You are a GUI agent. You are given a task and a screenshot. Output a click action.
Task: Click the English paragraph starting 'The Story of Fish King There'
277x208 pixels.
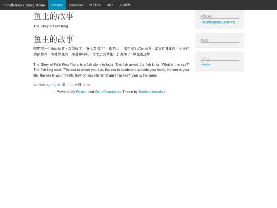pos(111,70)
